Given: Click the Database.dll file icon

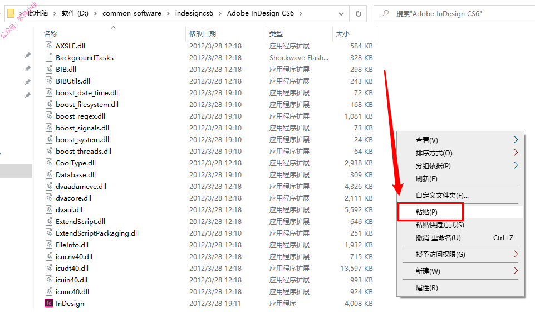Looking at the screenshot, I should click(49, 174).
